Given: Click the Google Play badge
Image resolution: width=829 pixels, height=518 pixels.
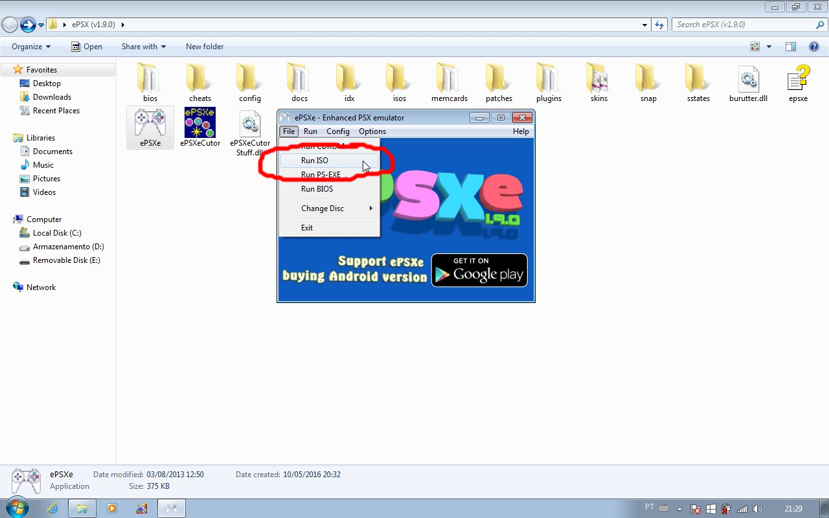Looking at the screenshot, I should coord(479,271).
